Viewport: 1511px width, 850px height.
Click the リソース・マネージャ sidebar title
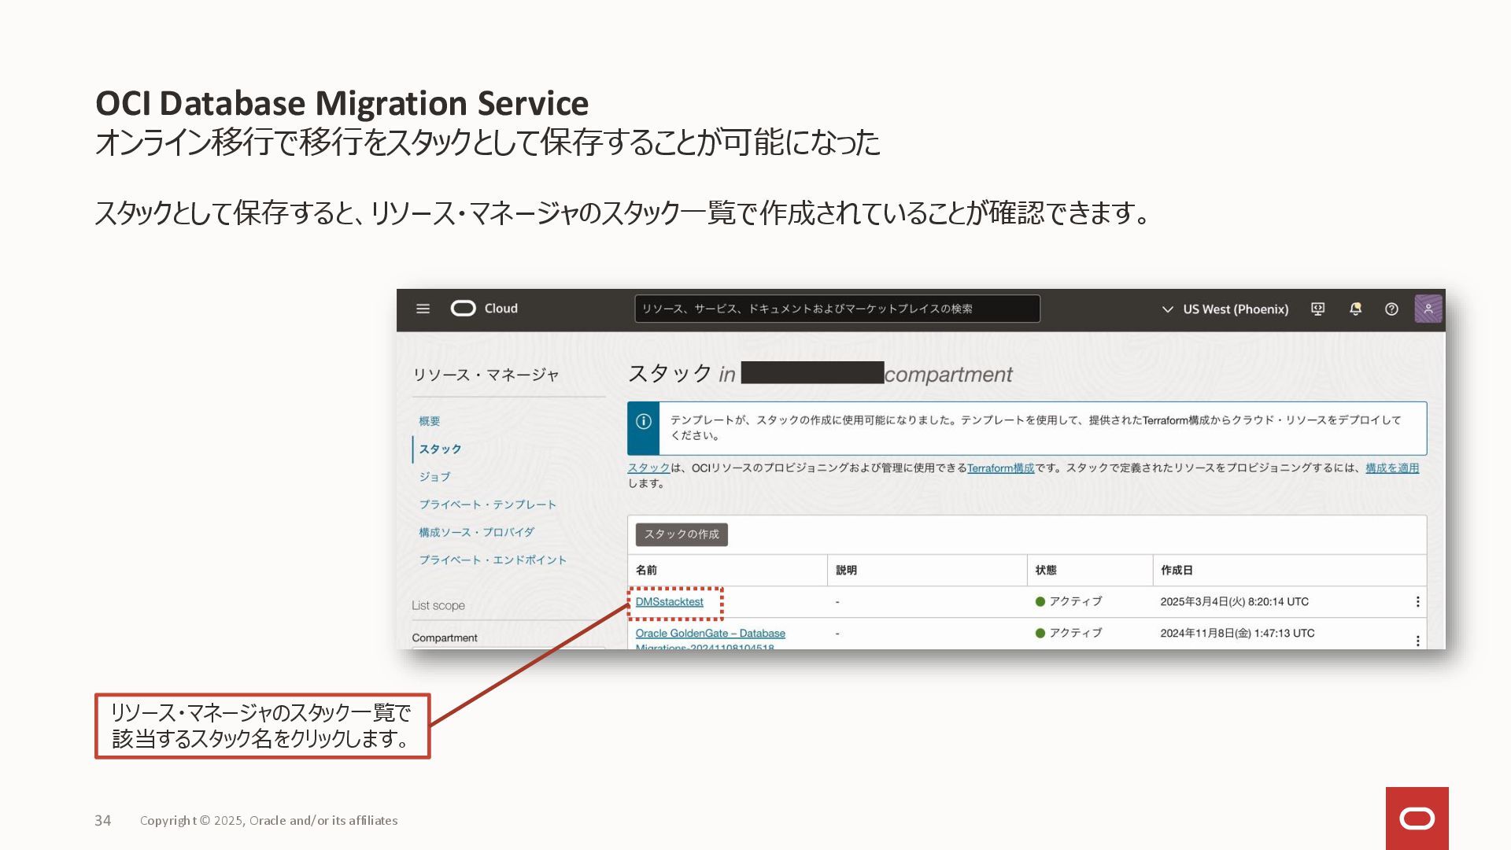[486, 375]
